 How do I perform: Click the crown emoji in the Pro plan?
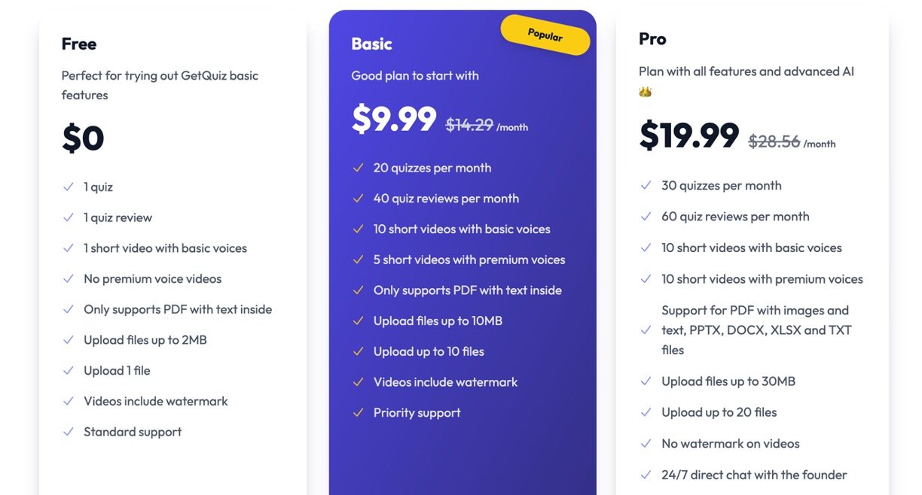(x=645, y=92)
